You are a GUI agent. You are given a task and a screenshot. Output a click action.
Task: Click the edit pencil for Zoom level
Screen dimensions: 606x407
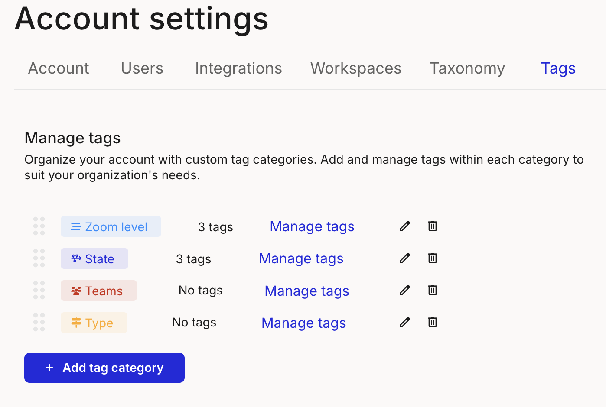[404, 226]
